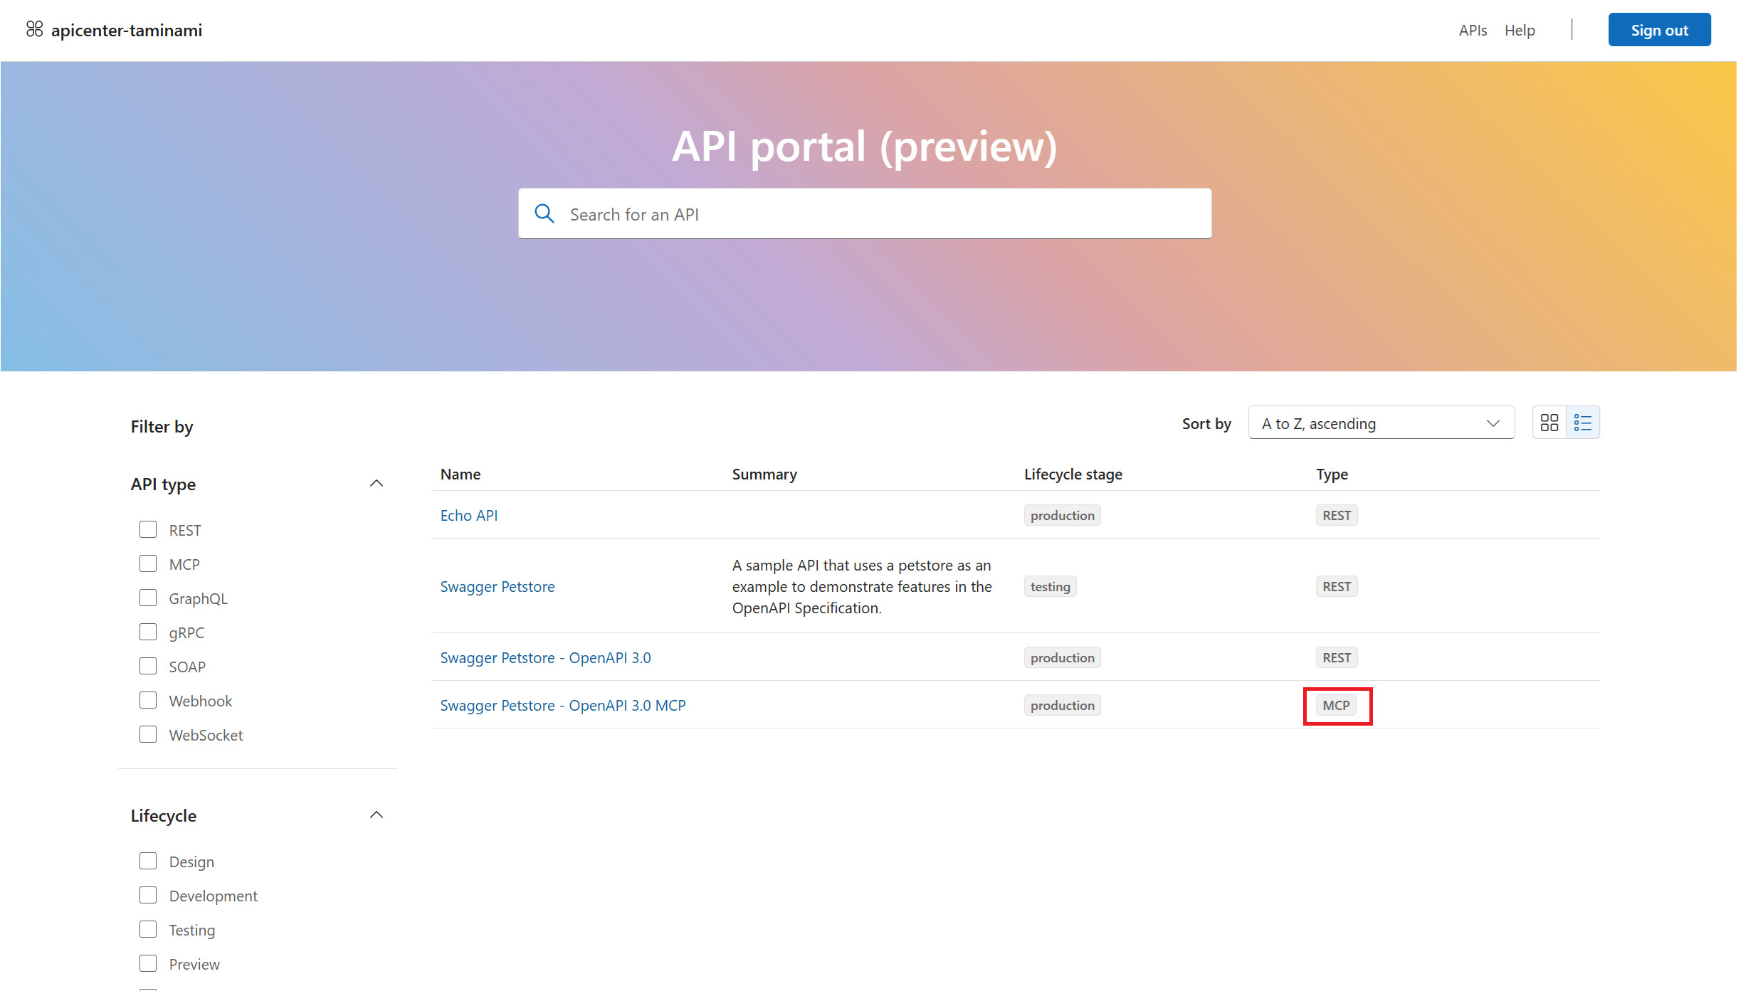
Task: Click the Swagger Petstore summary description
Action: tap(862, 586)
